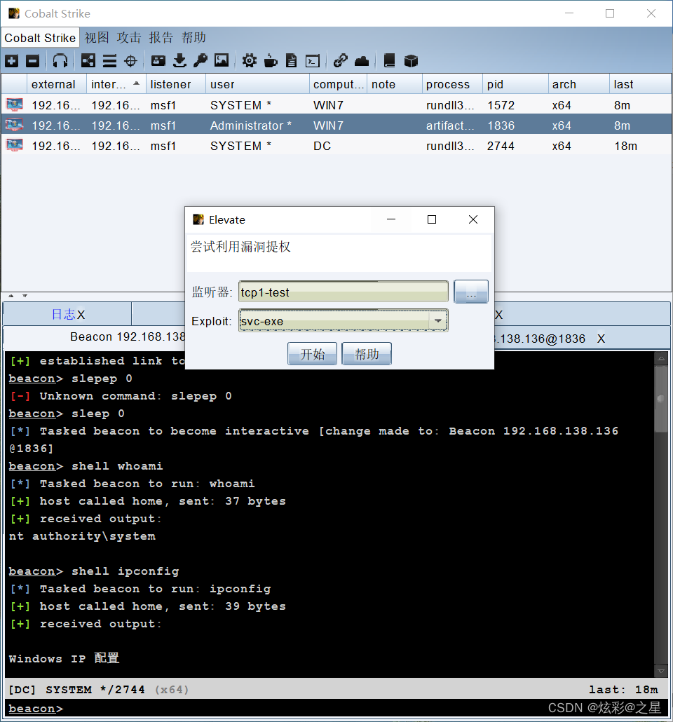673x722 pixels.
Task: Click session icon of SYSTEM WIN7 row
Action: tap(14, 105)
